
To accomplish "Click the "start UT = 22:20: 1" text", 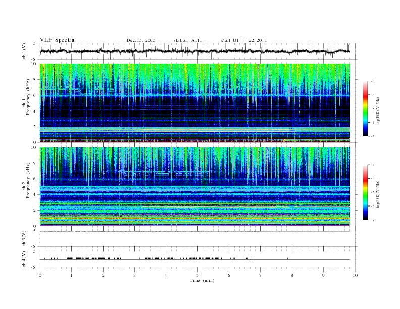I will [x=244, y=40].
